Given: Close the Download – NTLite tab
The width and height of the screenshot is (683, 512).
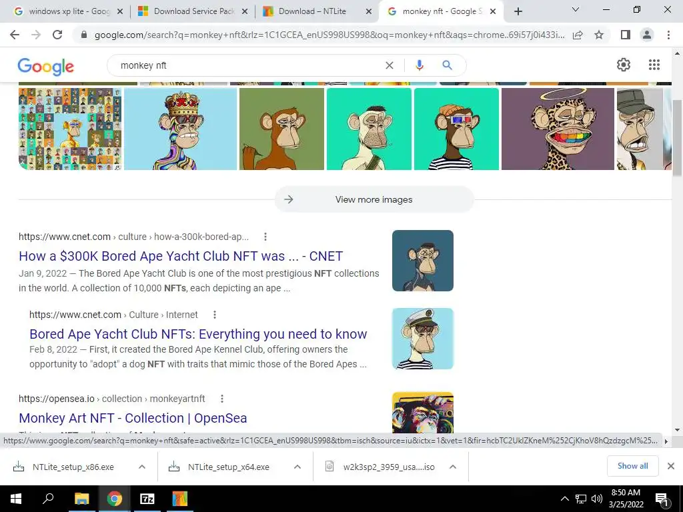Looking at the screenshot, I should tap(369, 12).
